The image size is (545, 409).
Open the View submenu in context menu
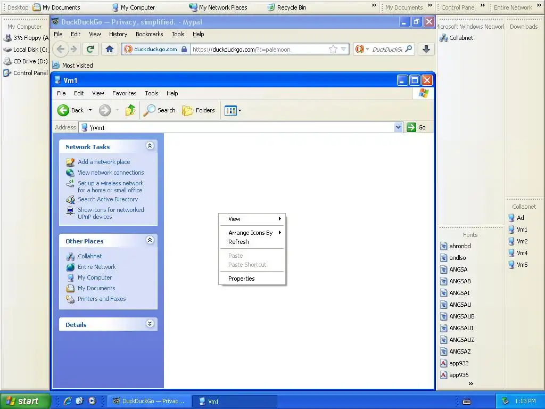(x=252, y=219)
